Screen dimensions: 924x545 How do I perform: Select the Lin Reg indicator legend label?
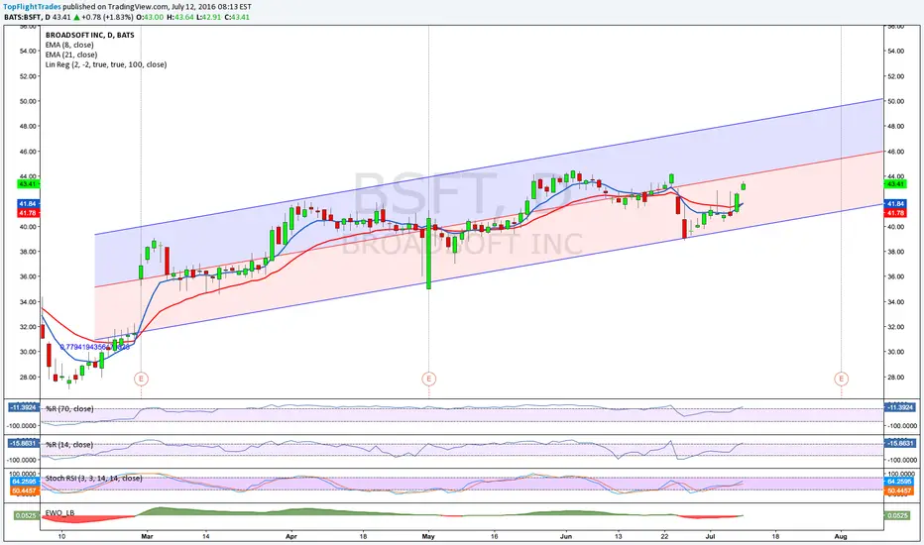point(106,64)
